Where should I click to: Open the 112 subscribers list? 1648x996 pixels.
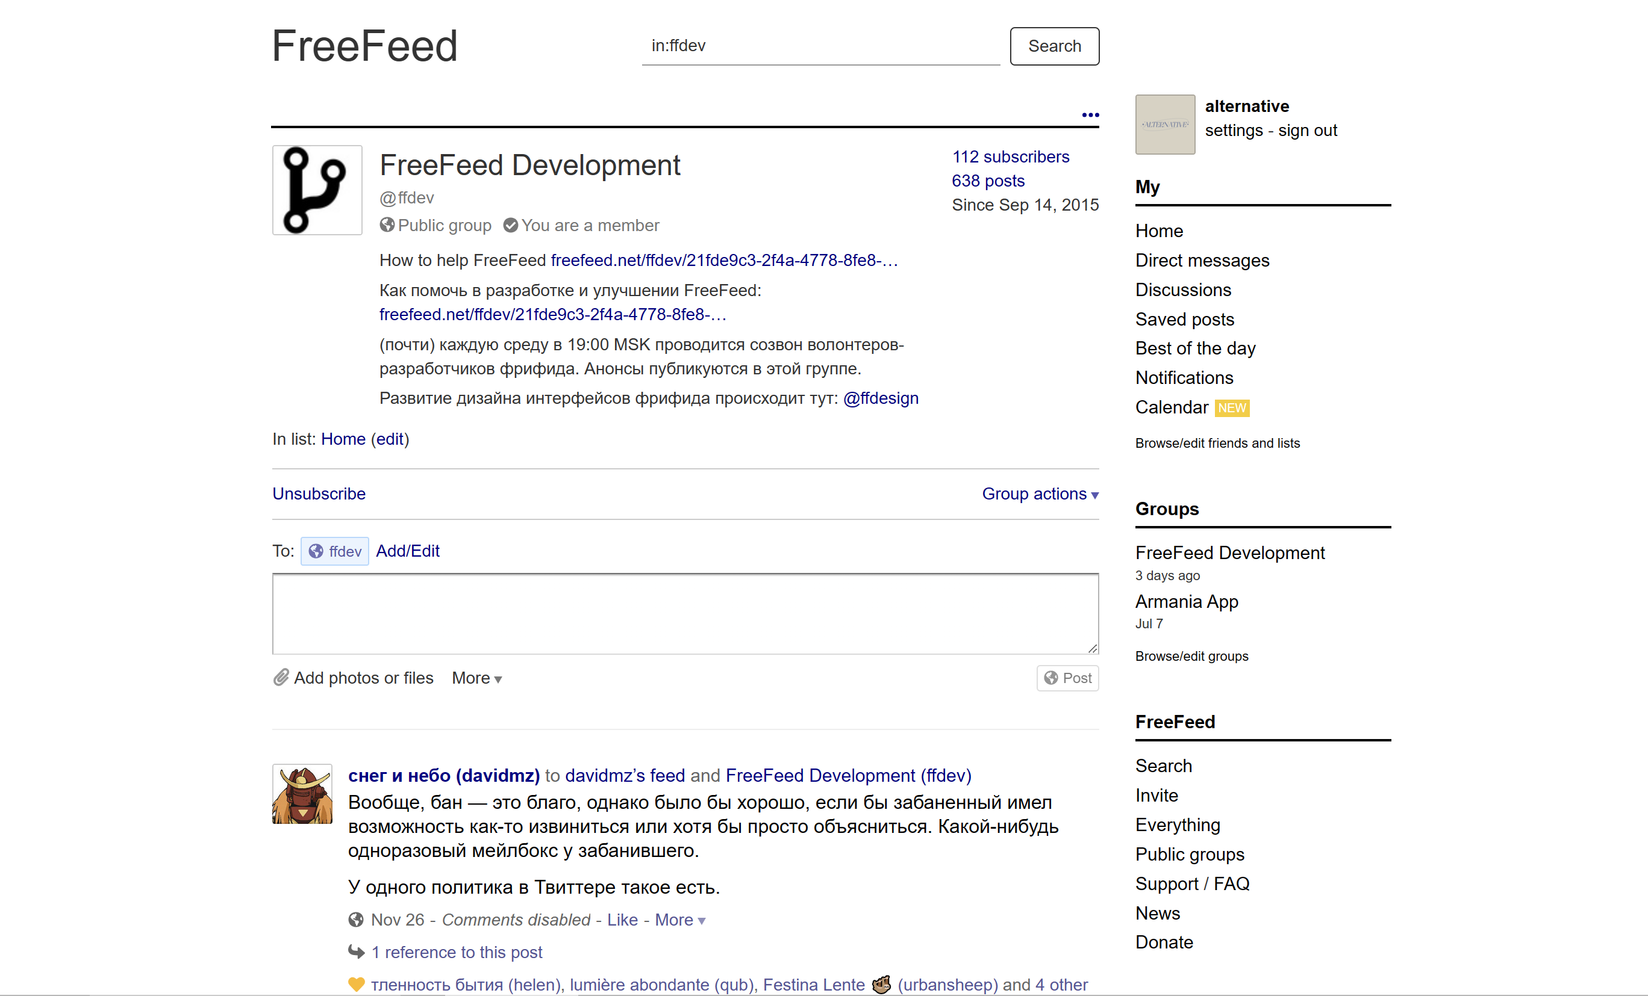(x=1010, y=156)
